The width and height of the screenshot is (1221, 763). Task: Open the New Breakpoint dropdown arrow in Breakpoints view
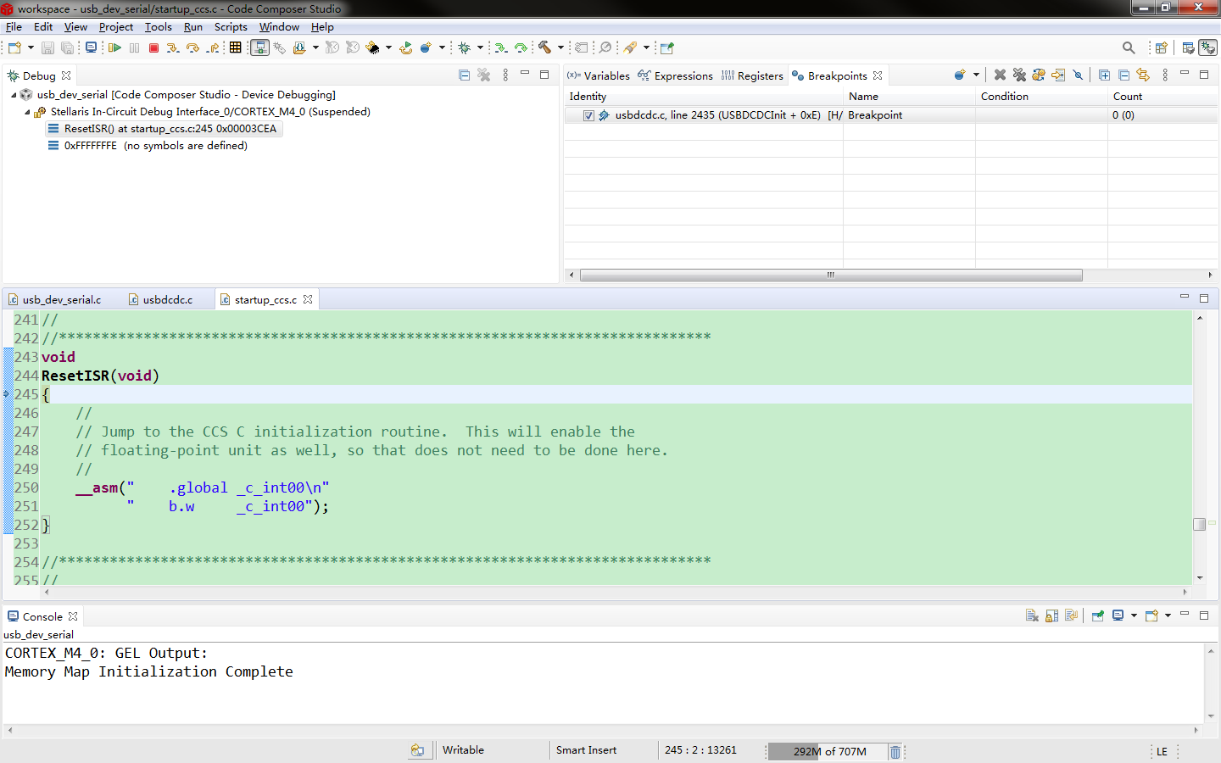976,75
